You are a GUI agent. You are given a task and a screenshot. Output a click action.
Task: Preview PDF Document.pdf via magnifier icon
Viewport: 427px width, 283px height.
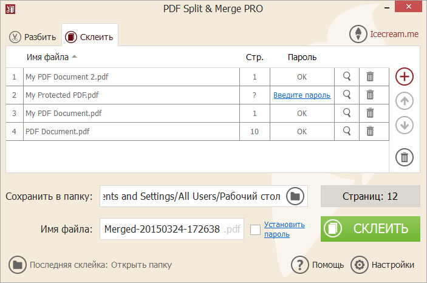point(347,131)
